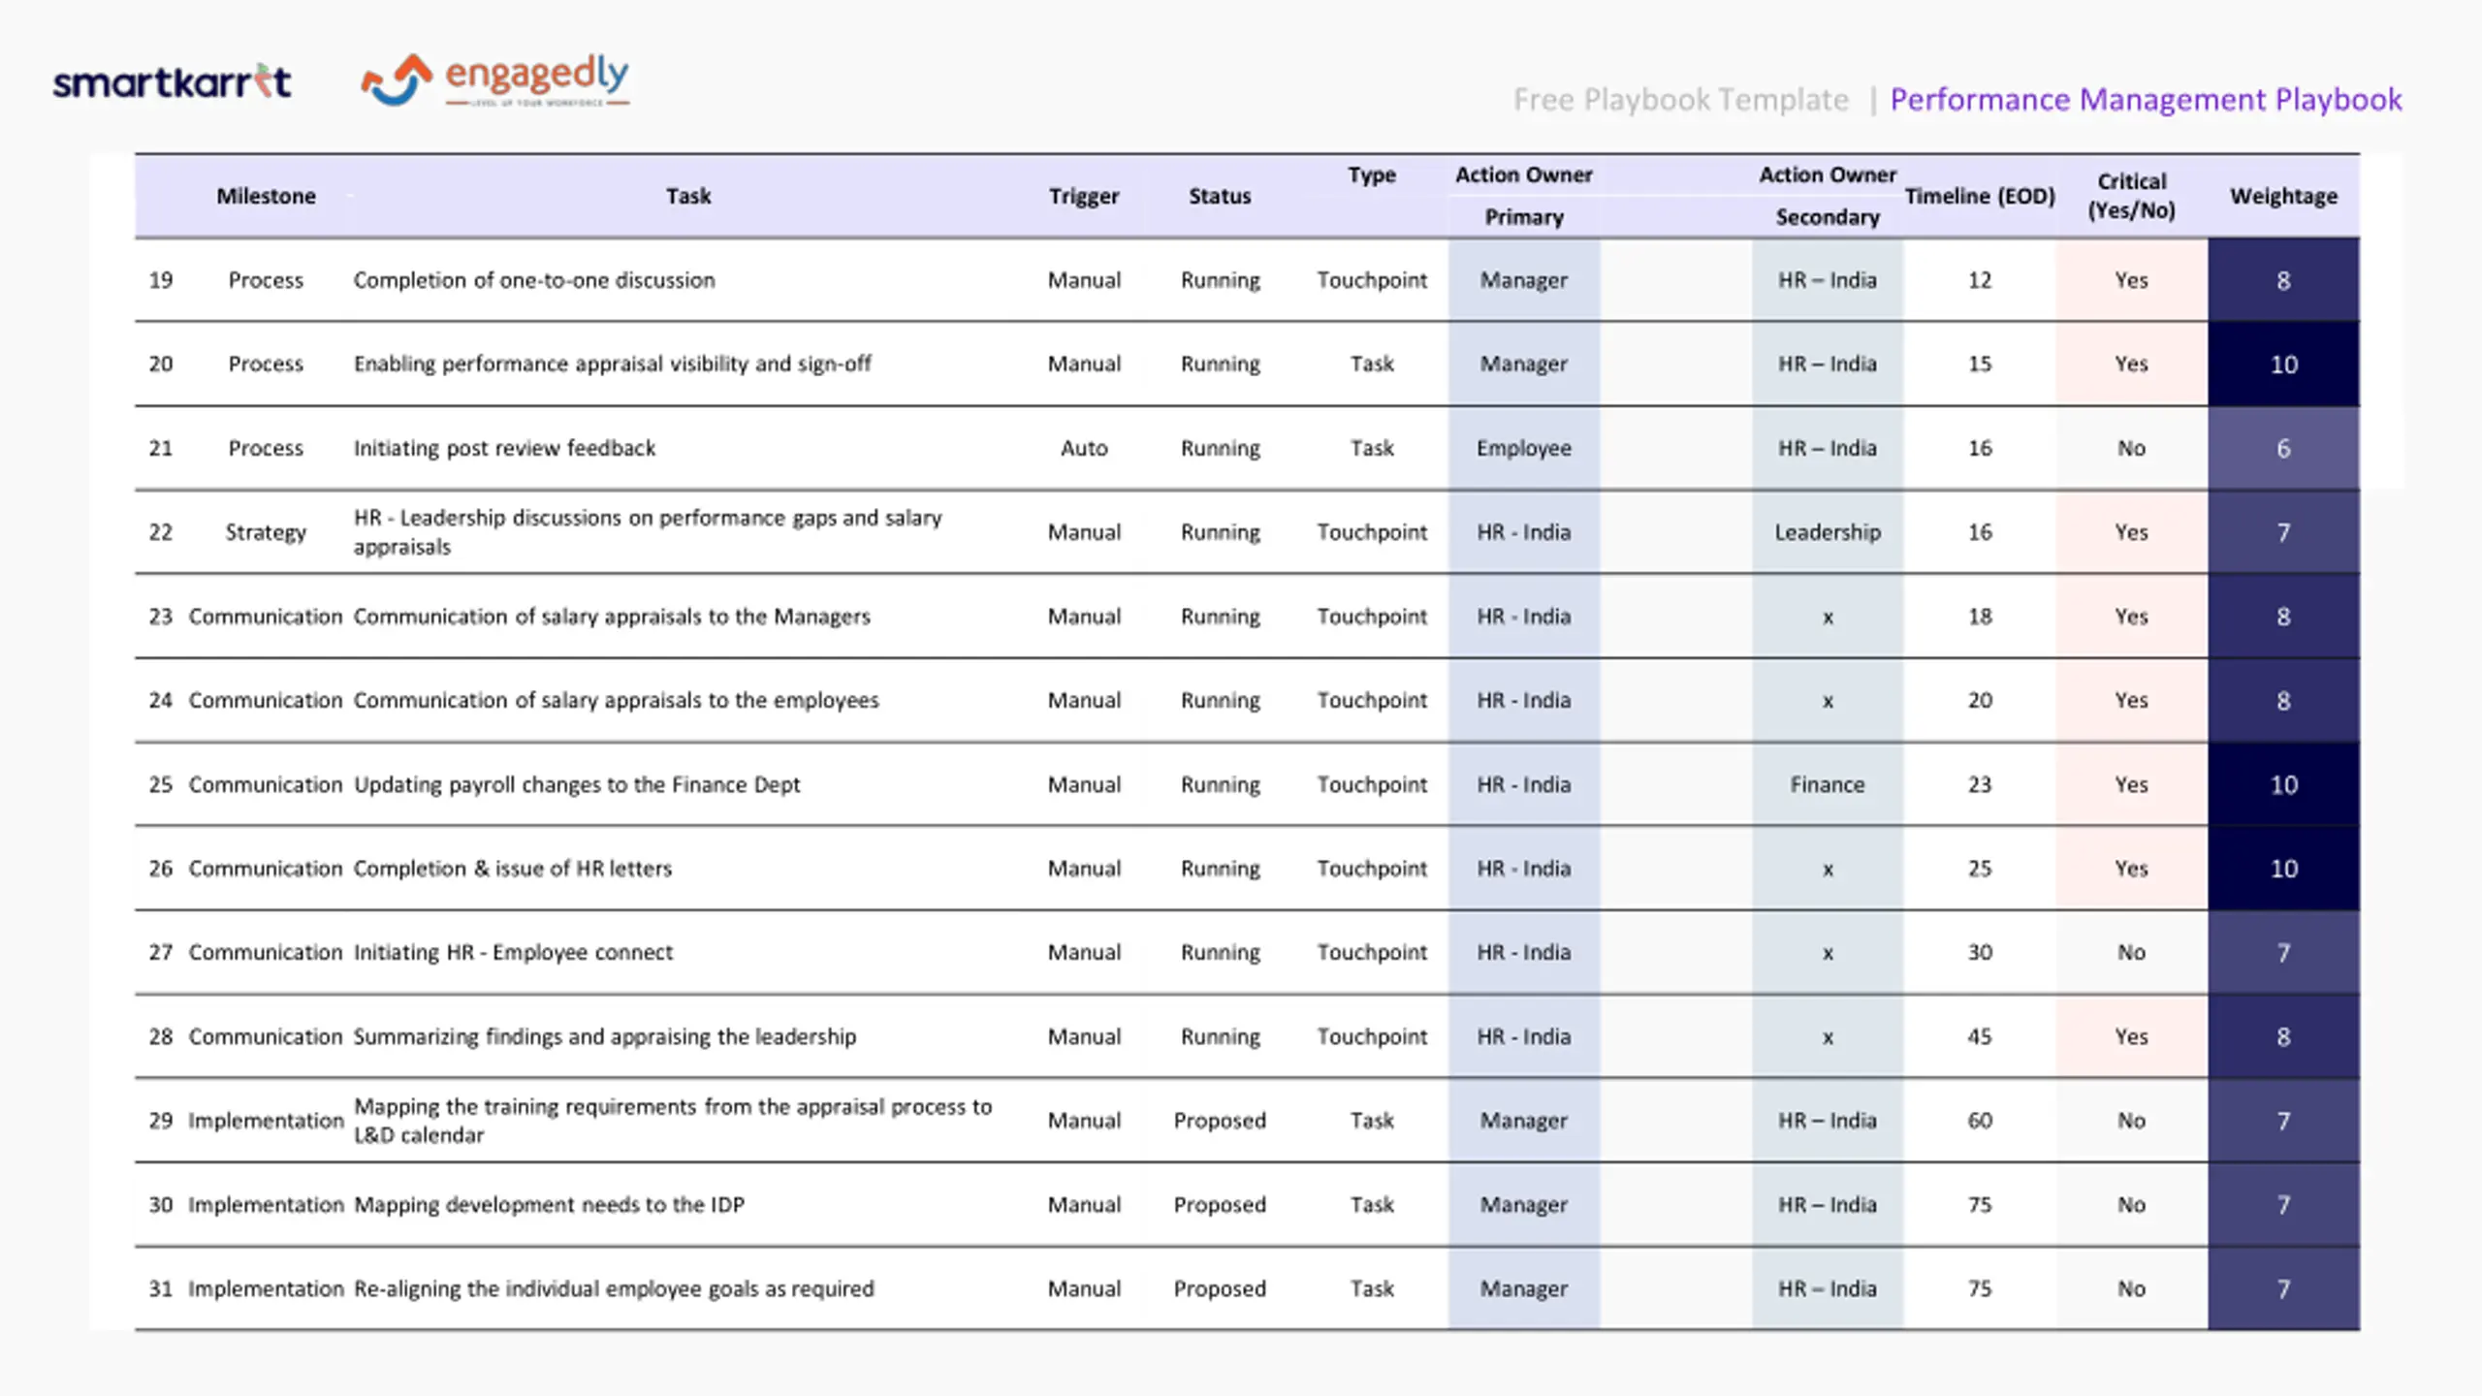This screenshot has width=2482, height=1396.
Task: Click timeline value 25 in row 26
Action: point(1980,869)
